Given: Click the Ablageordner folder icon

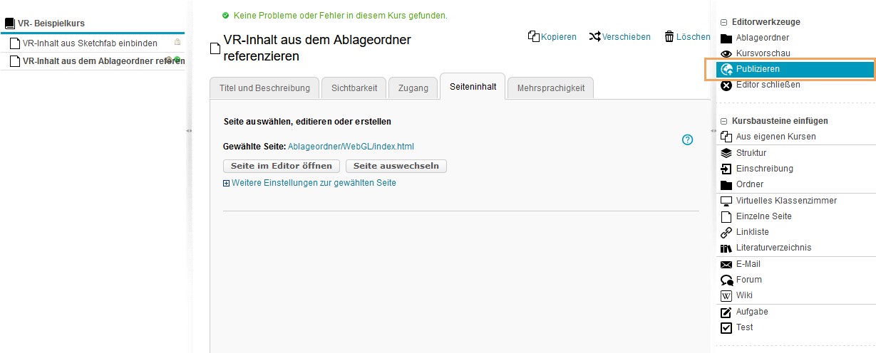Looking at the screenshot, I should click(x=726, y=38).
